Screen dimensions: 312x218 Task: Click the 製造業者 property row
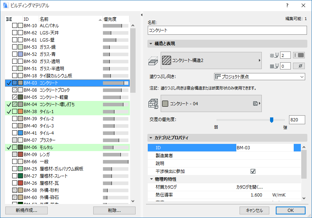tap(224, 155)
